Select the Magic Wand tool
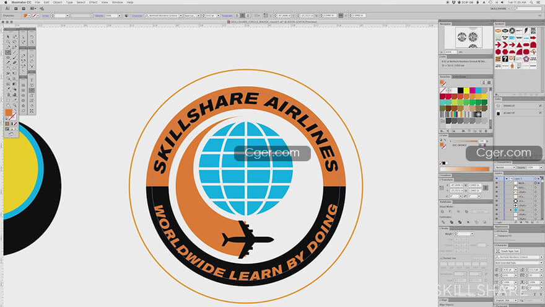Image resolution: width=545 pixels, height=307 pixels. point(8,42)
